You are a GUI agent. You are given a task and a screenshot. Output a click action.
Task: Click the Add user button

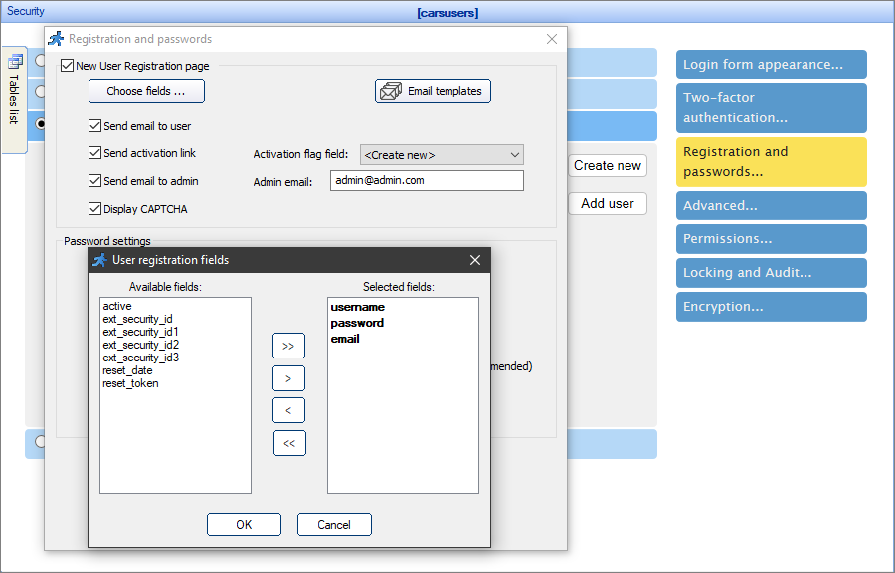[x=607, y=203]
